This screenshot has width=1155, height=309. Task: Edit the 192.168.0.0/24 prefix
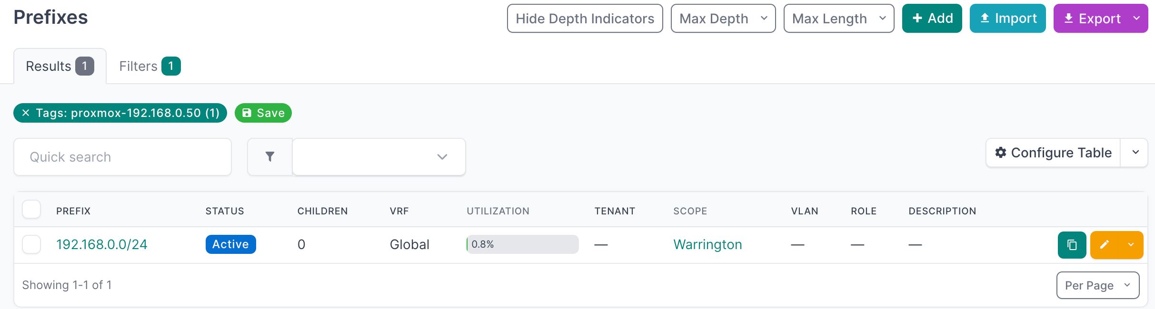point(1105,245)
